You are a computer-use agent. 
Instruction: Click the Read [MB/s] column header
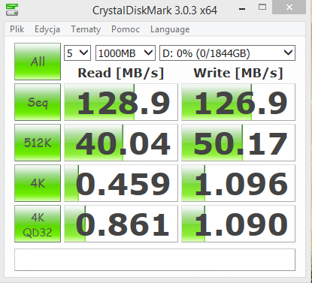click(x=121, y=73)
